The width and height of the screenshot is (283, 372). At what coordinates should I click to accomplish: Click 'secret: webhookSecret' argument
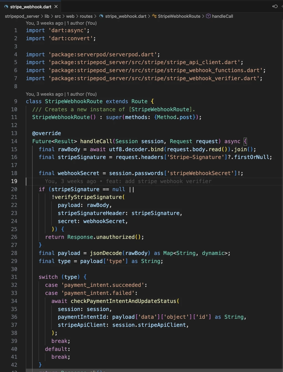point(91,221)
